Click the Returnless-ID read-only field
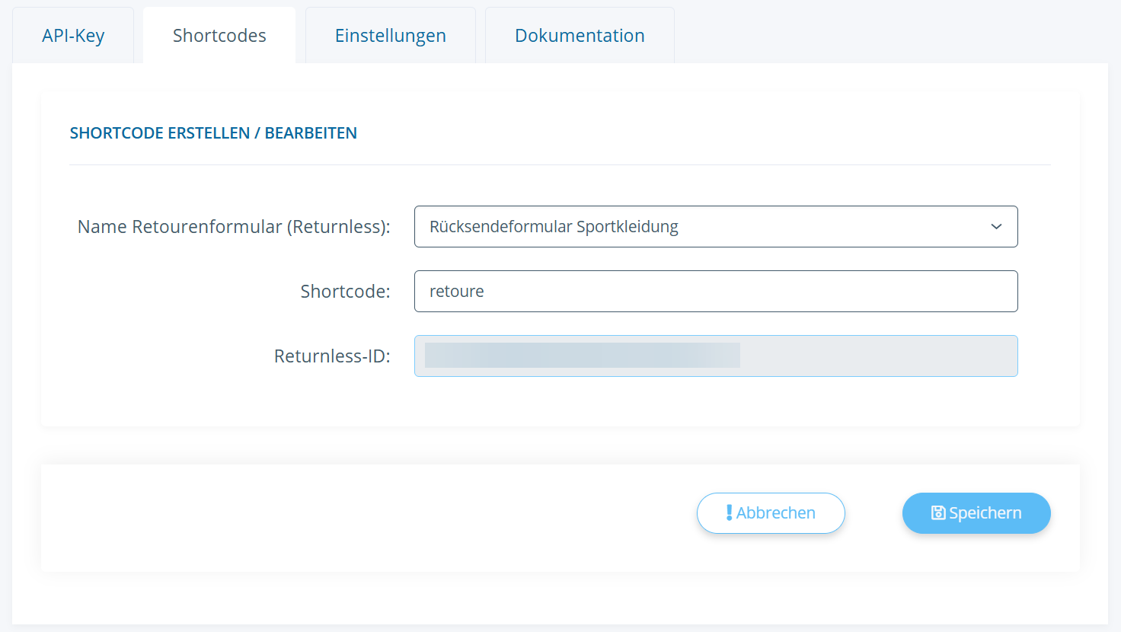The image size is (1121, 632). pyautogui.click(x=876, y=356)
